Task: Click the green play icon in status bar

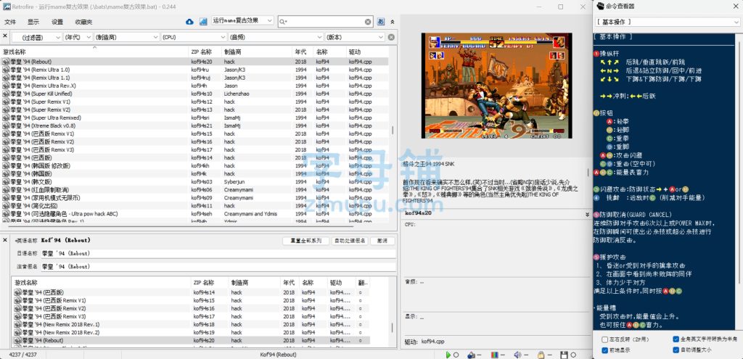Action: point(448,355)
